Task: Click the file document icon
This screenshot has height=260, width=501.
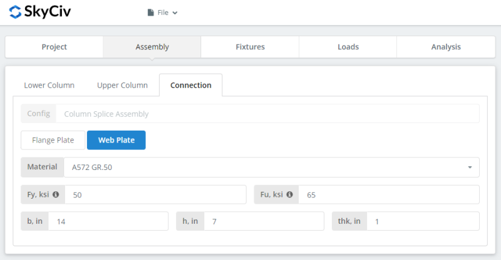Action: [x=150, y=12]
